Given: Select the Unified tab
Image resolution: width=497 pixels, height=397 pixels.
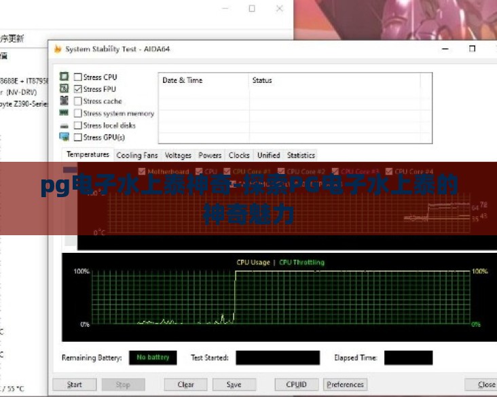Looking at the screenshot, I should [x=268, y=155].
